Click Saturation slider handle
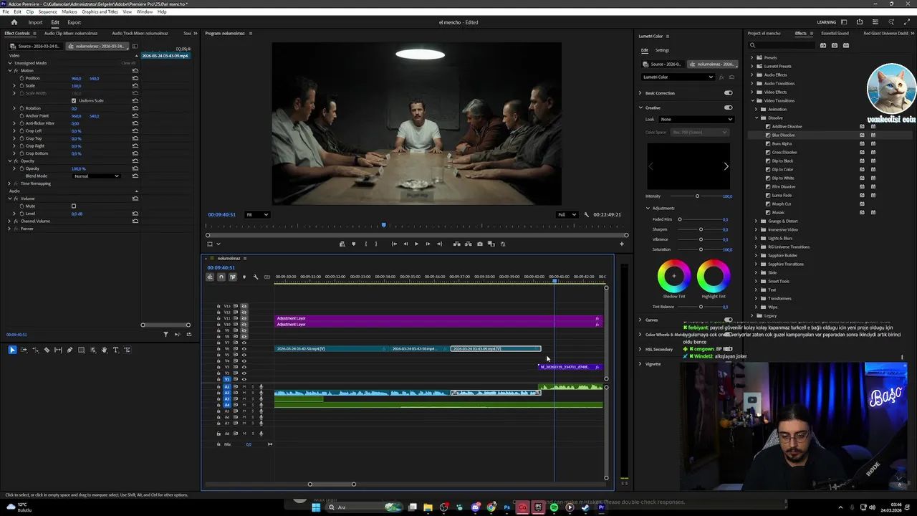This screenshot has width=917, height=516. tap(701, 249)
